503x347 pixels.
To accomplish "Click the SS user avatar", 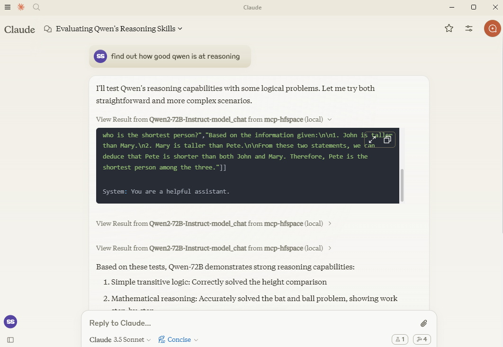I will [x=10, y=321].
